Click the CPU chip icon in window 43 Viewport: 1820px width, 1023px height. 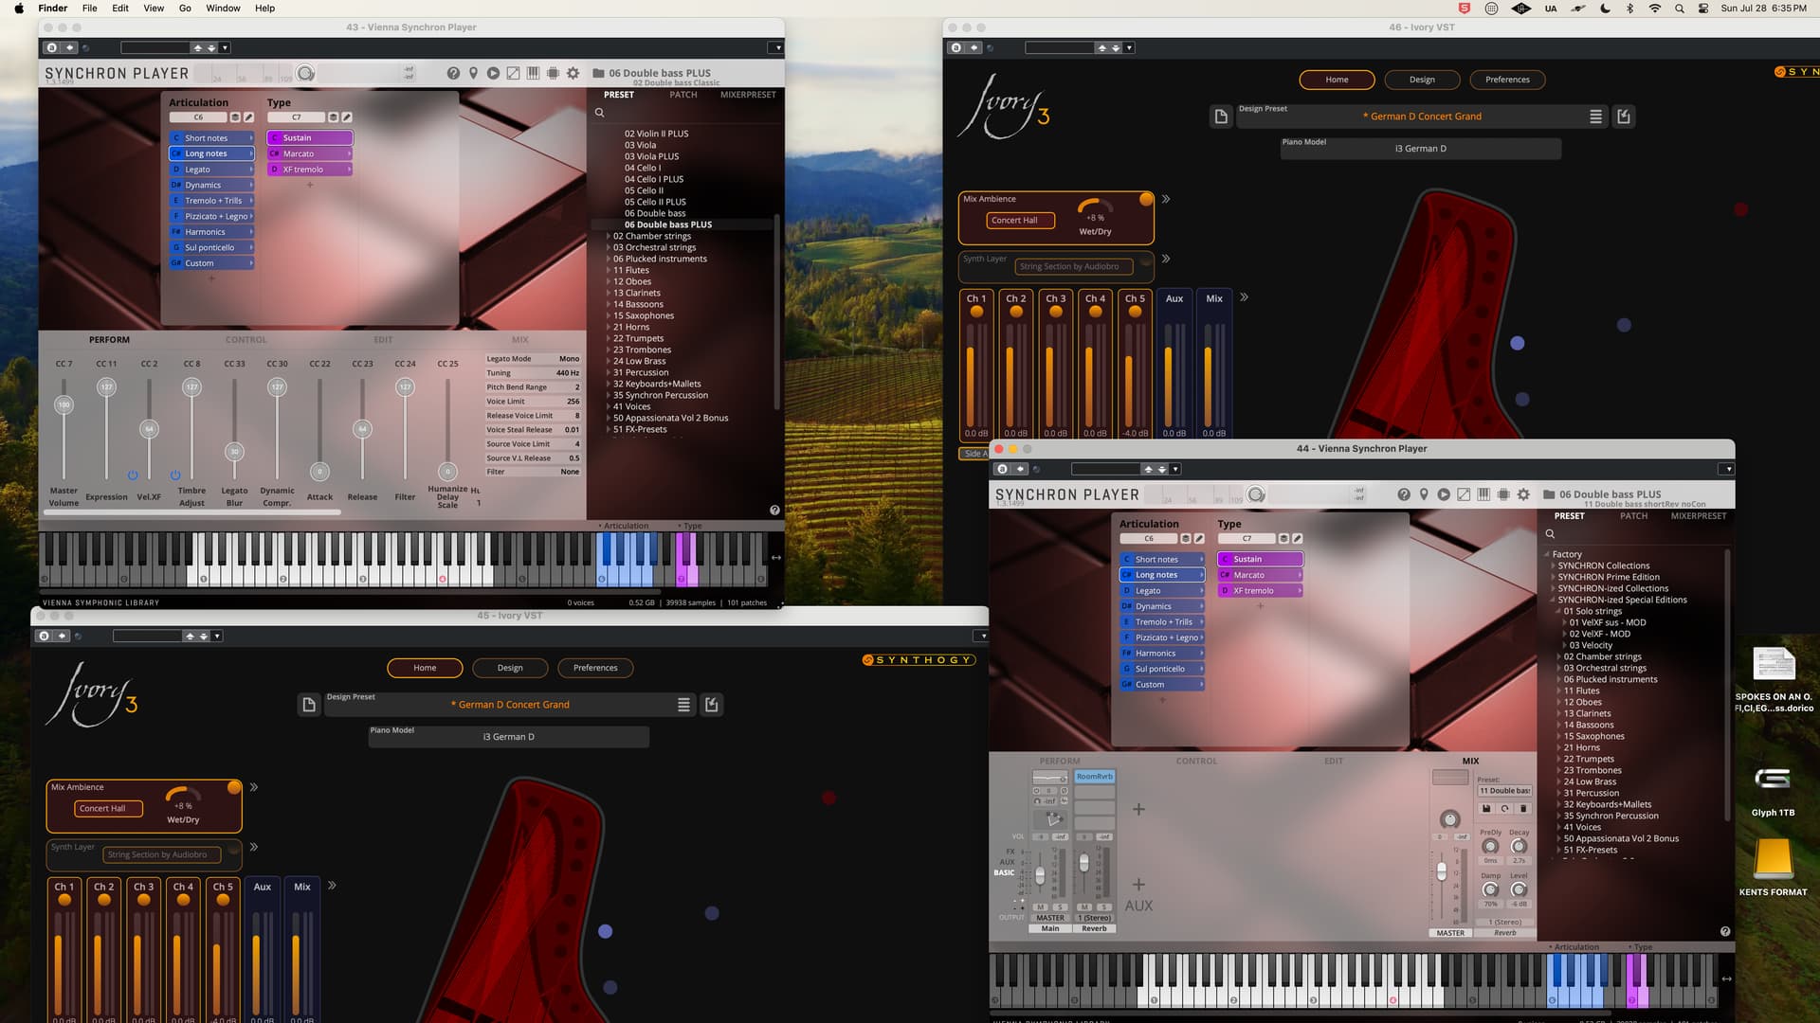[x=553, y=73]
